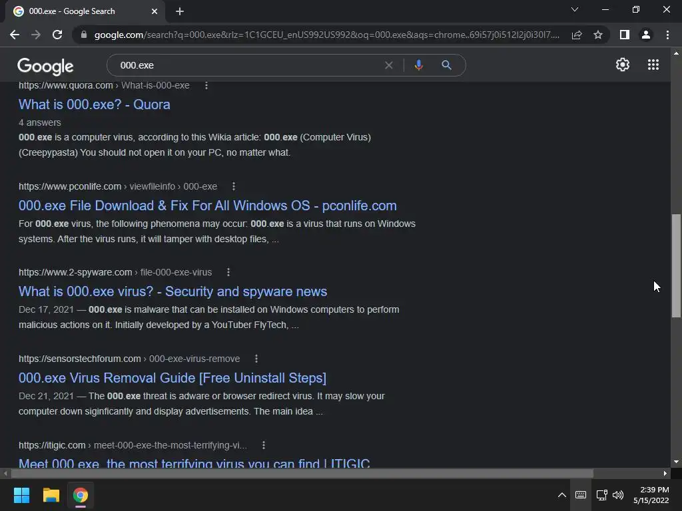Click the horizontal scrollbar thumb

click(302, 473)
